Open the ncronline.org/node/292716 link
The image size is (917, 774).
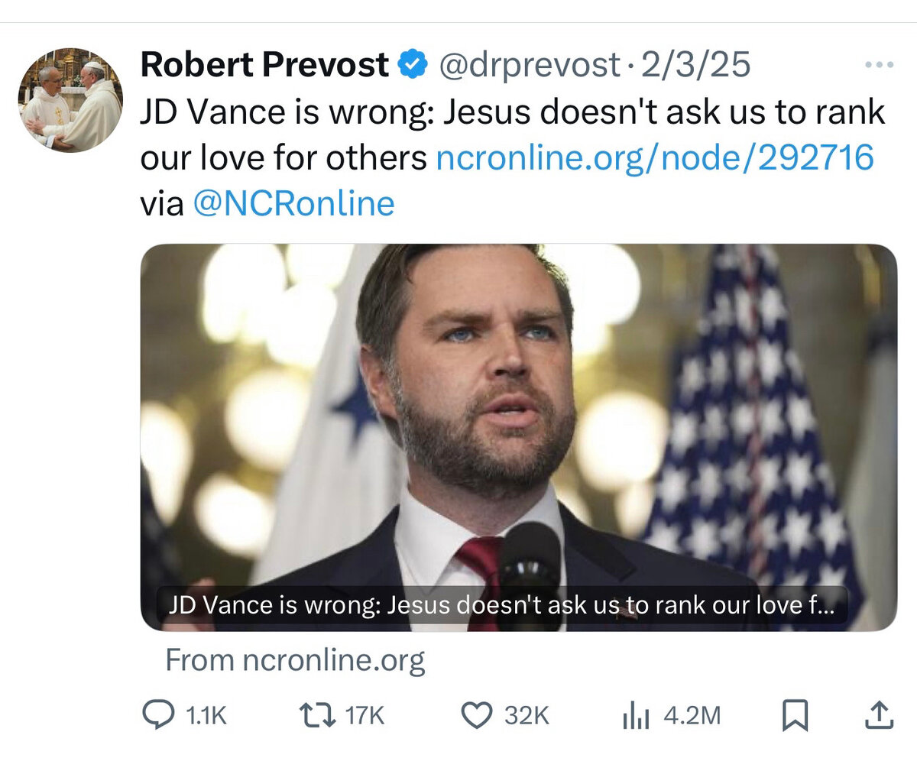click(x=654, y=158)
